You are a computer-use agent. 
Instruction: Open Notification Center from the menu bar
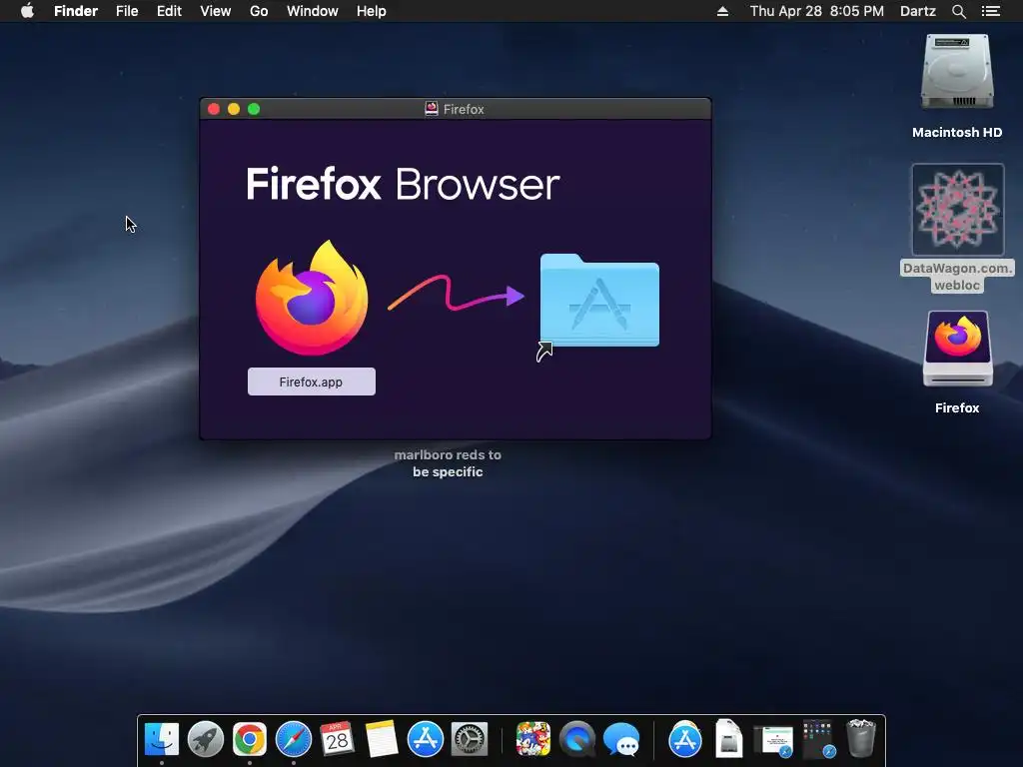tap(991, 11)
